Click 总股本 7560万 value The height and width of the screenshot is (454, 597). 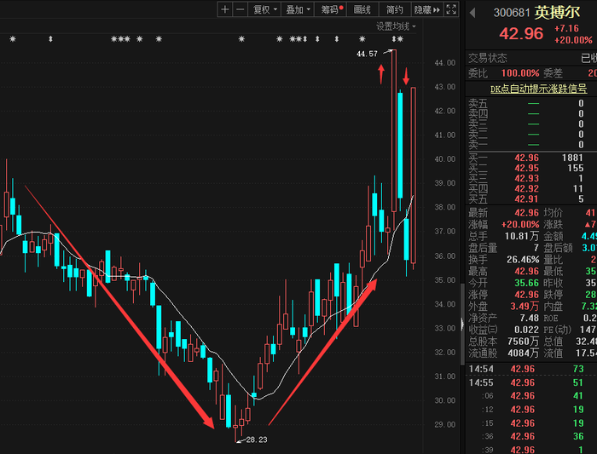(x=523, y=342)
